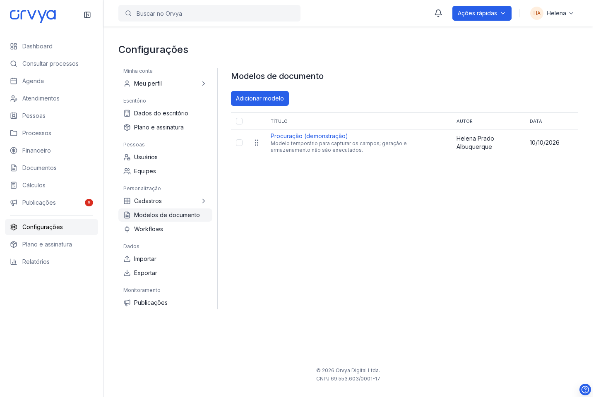Click the Orvya logo

[33, 16]
